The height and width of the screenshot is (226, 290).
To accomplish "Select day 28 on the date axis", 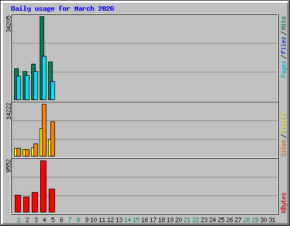I will (246, 220).
